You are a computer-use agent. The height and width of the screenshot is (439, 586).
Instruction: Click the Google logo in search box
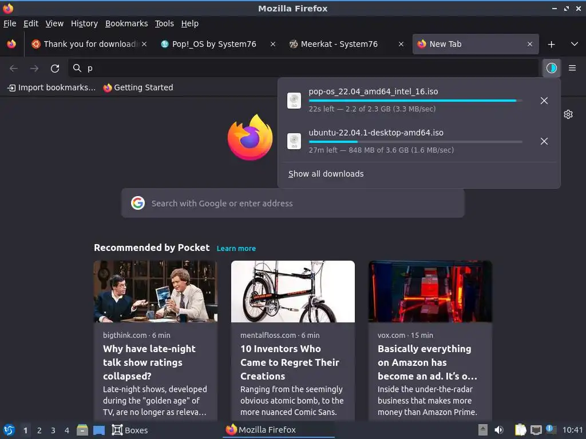[x=138, y=203]
